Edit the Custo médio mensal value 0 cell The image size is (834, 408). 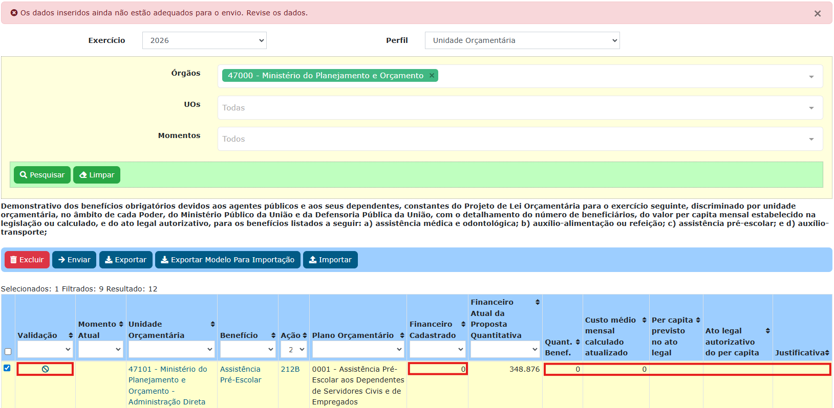[616, 369]
